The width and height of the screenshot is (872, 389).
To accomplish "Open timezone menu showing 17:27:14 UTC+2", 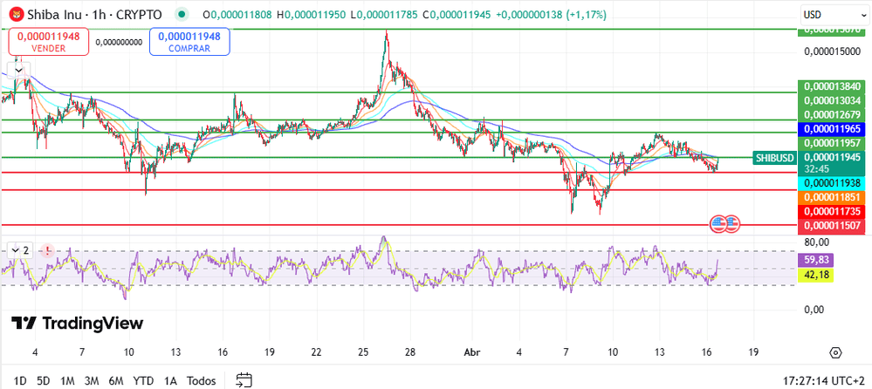I will 824,380.
